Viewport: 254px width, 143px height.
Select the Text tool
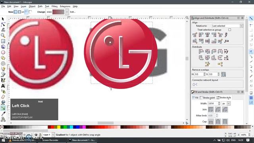[3, 86]
